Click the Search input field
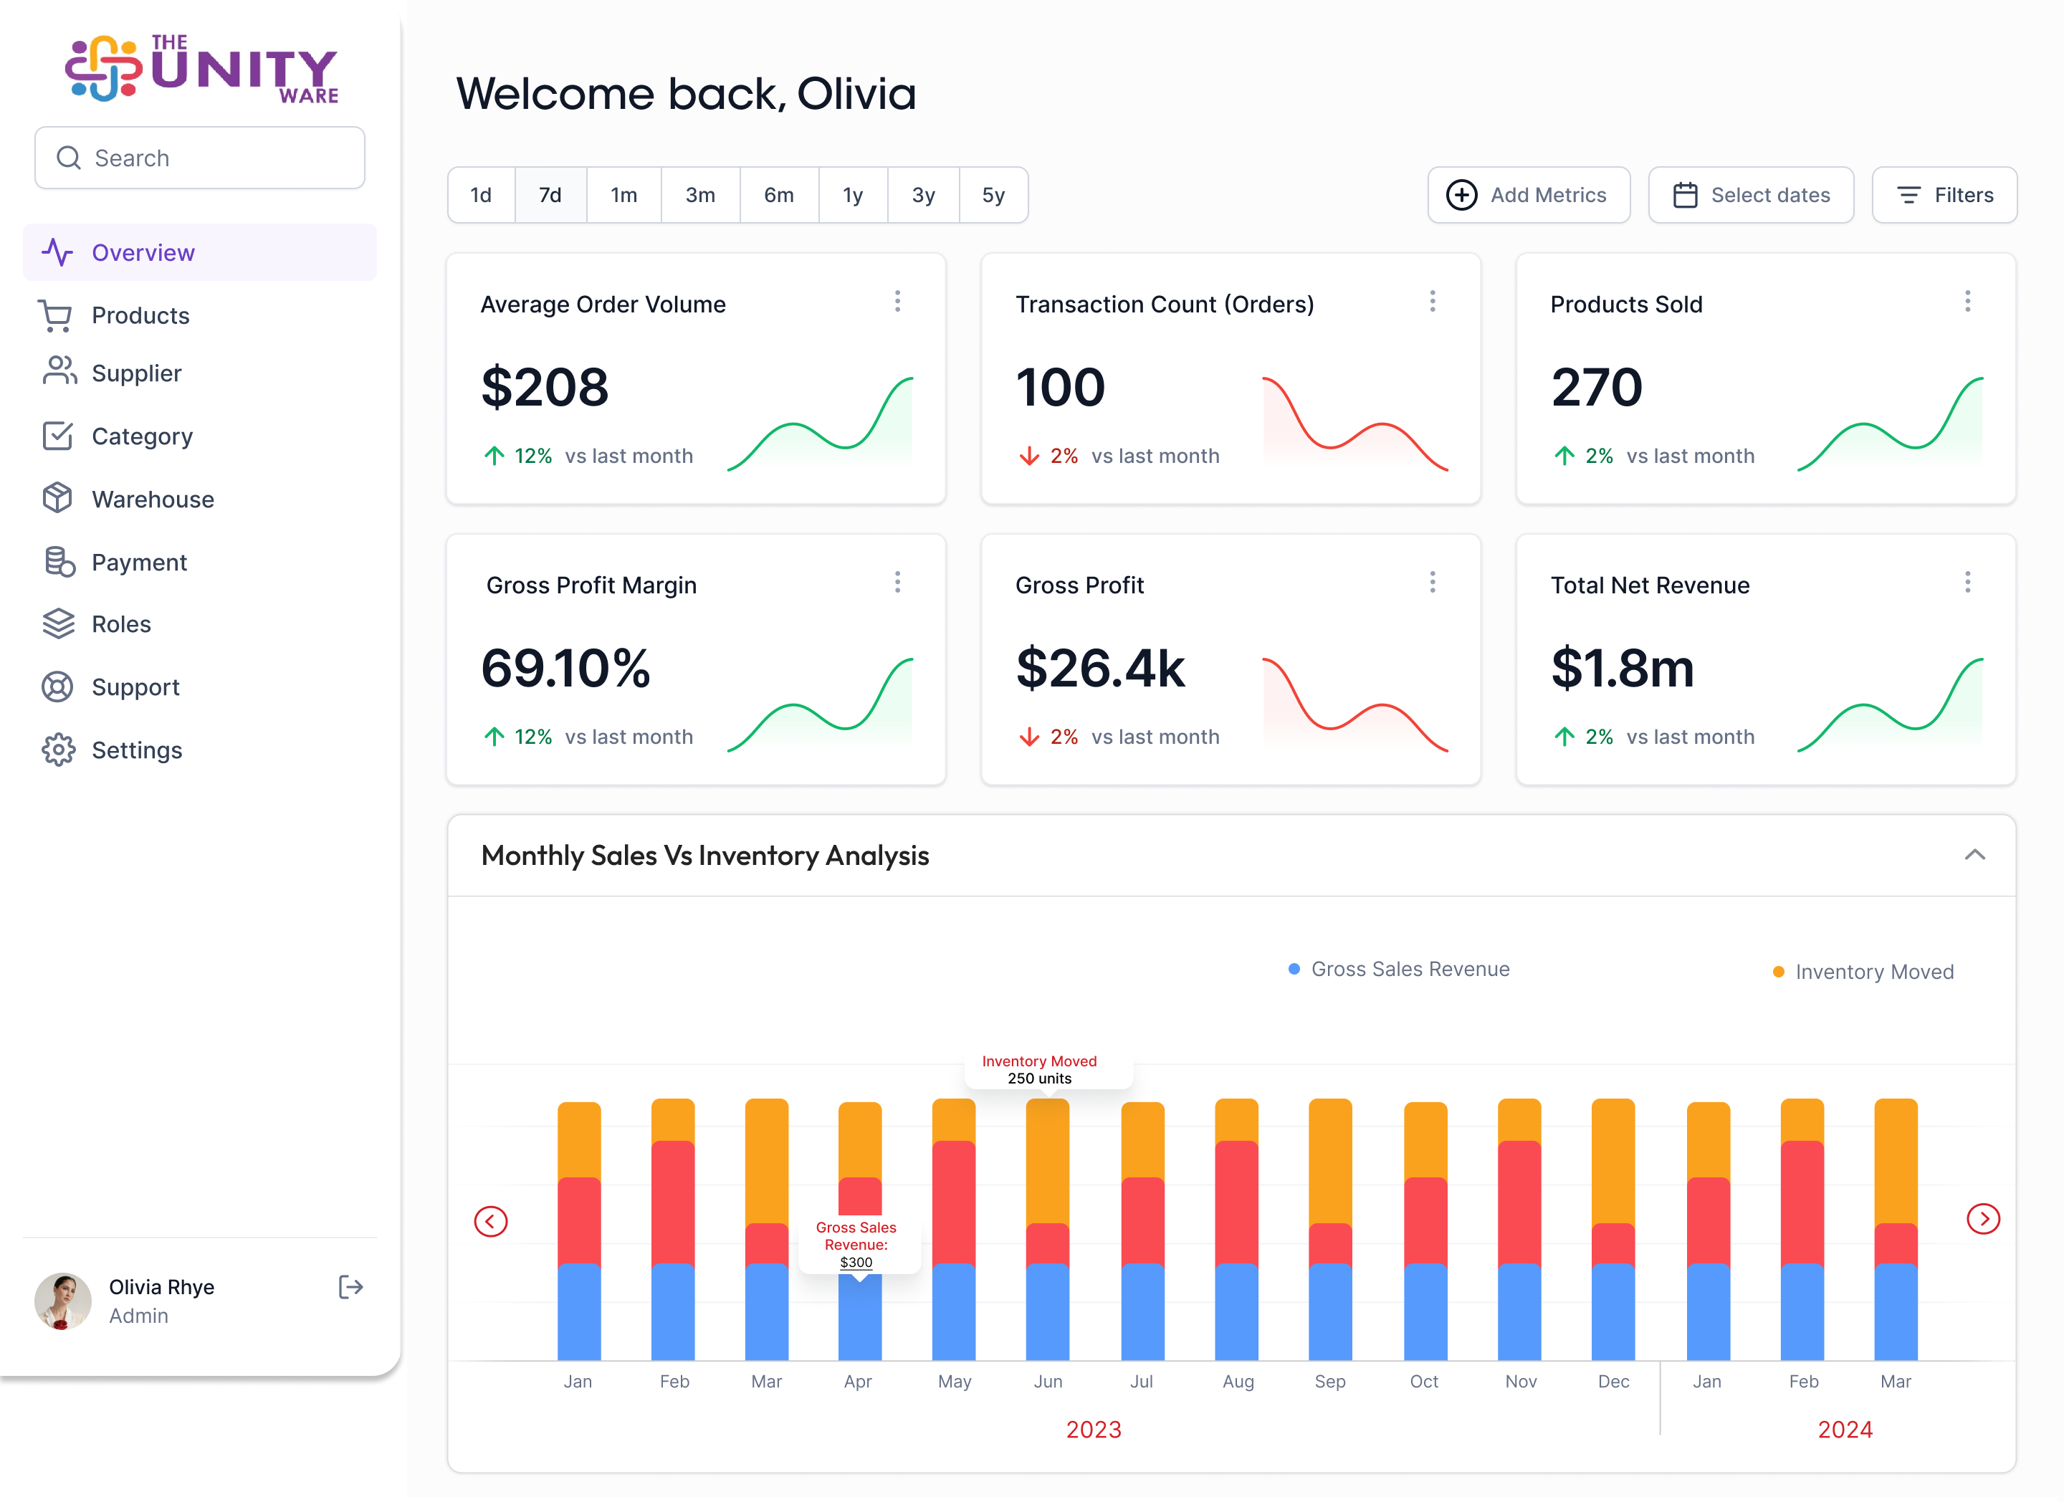Image resolution: width=2064 pixels, height=1502 pixels. [x=200, y=158]
